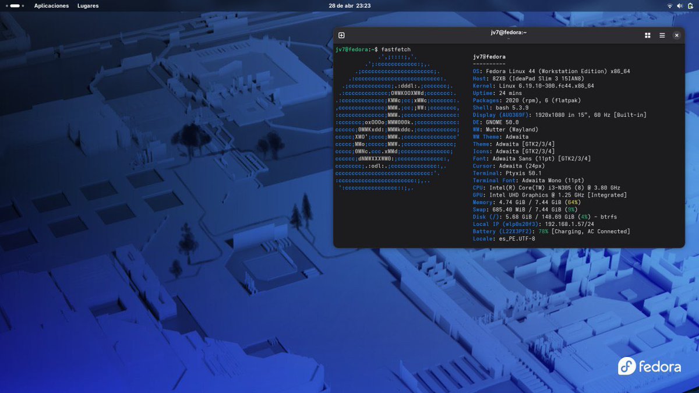699x393 pixels.
Task: Click the battery charging indicator
Action: click(x=689, y=6)
